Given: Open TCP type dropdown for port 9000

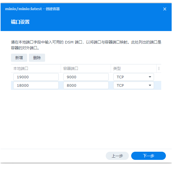Looking at the screenshot, I should (x=133, y=77).
